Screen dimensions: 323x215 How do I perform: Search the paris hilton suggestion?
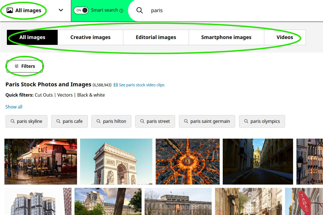[x=111, y=121]
